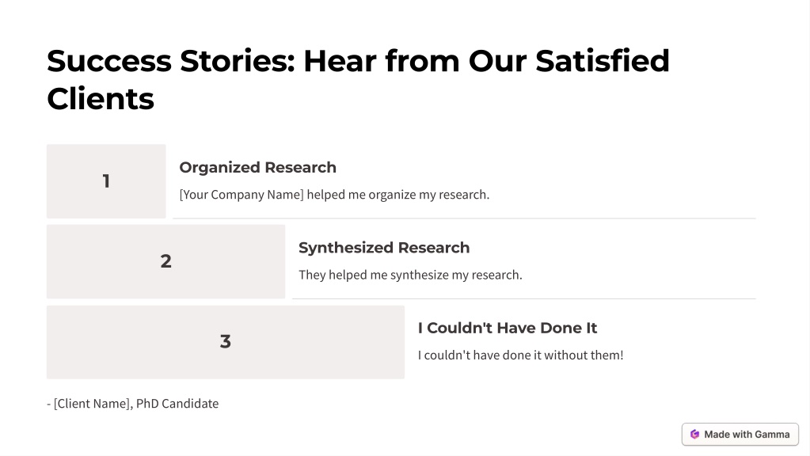Click the Gamma logo icon in badge
Image resolution: width=810 pixels, height=456 pixels.
tap(695, 435)
